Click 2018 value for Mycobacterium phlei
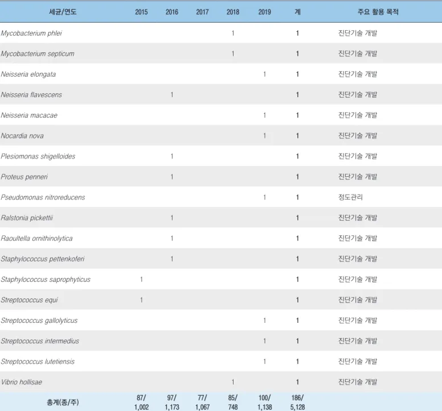 tap(233, 33)
